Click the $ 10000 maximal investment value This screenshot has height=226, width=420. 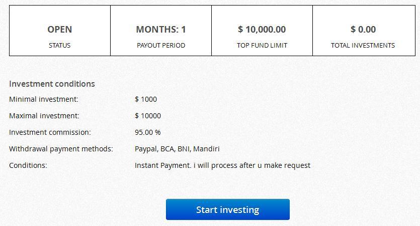coord(148,116)
